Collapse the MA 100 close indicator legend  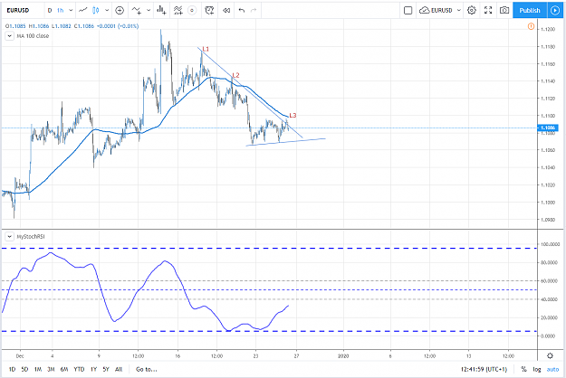pyautogui.click(x=9, y=36)
